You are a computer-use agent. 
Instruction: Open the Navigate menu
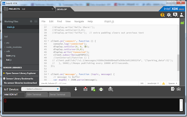point(79,21)
